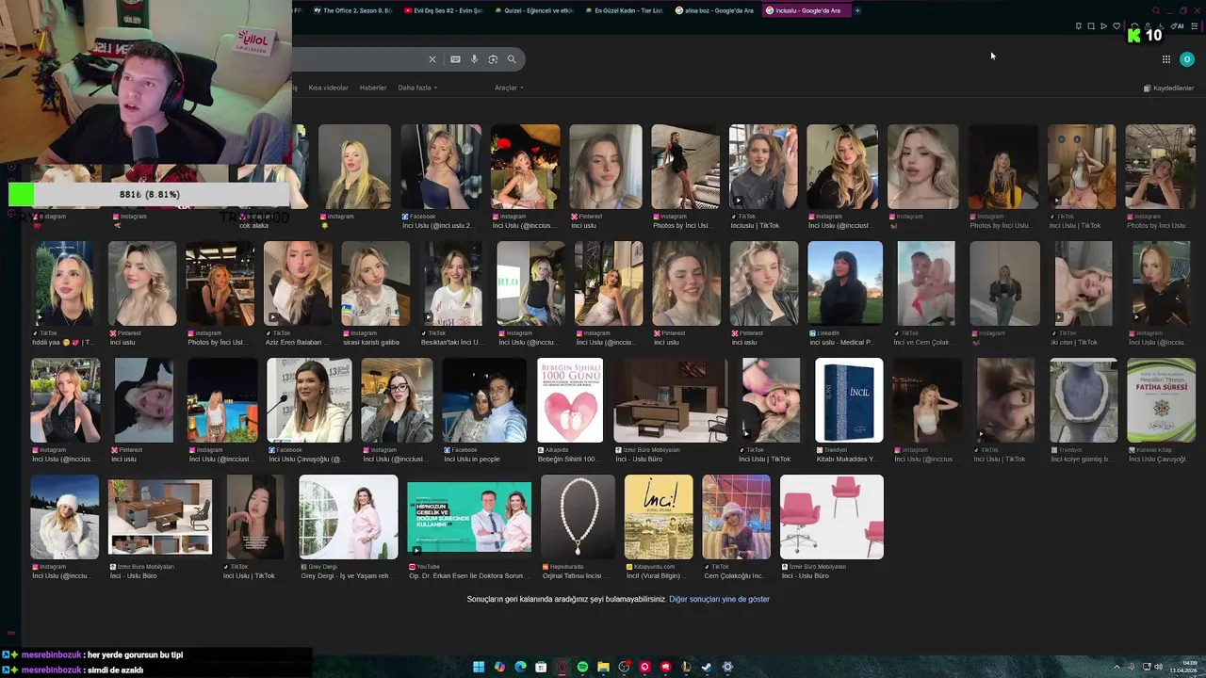
Task: Switch to Haberler results
Action: pos(373,88)
